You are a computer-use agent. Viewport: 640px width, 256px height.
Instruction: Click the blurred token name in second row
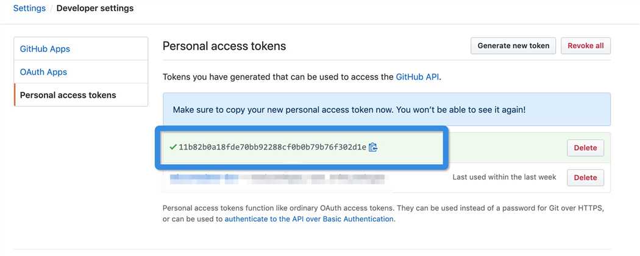[x=277, y=178]
